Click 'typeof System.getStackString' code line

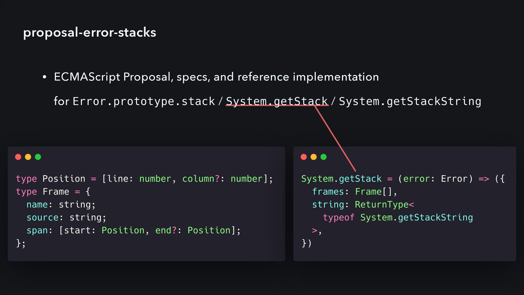coord(398,217)
